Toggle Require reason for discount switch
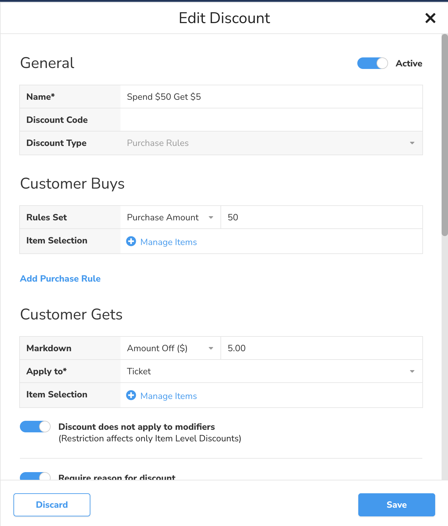The width and height of the screenshot is (448, 526). pos(35,476)
